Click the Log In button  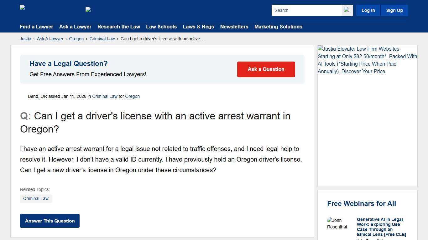point(368,10)
